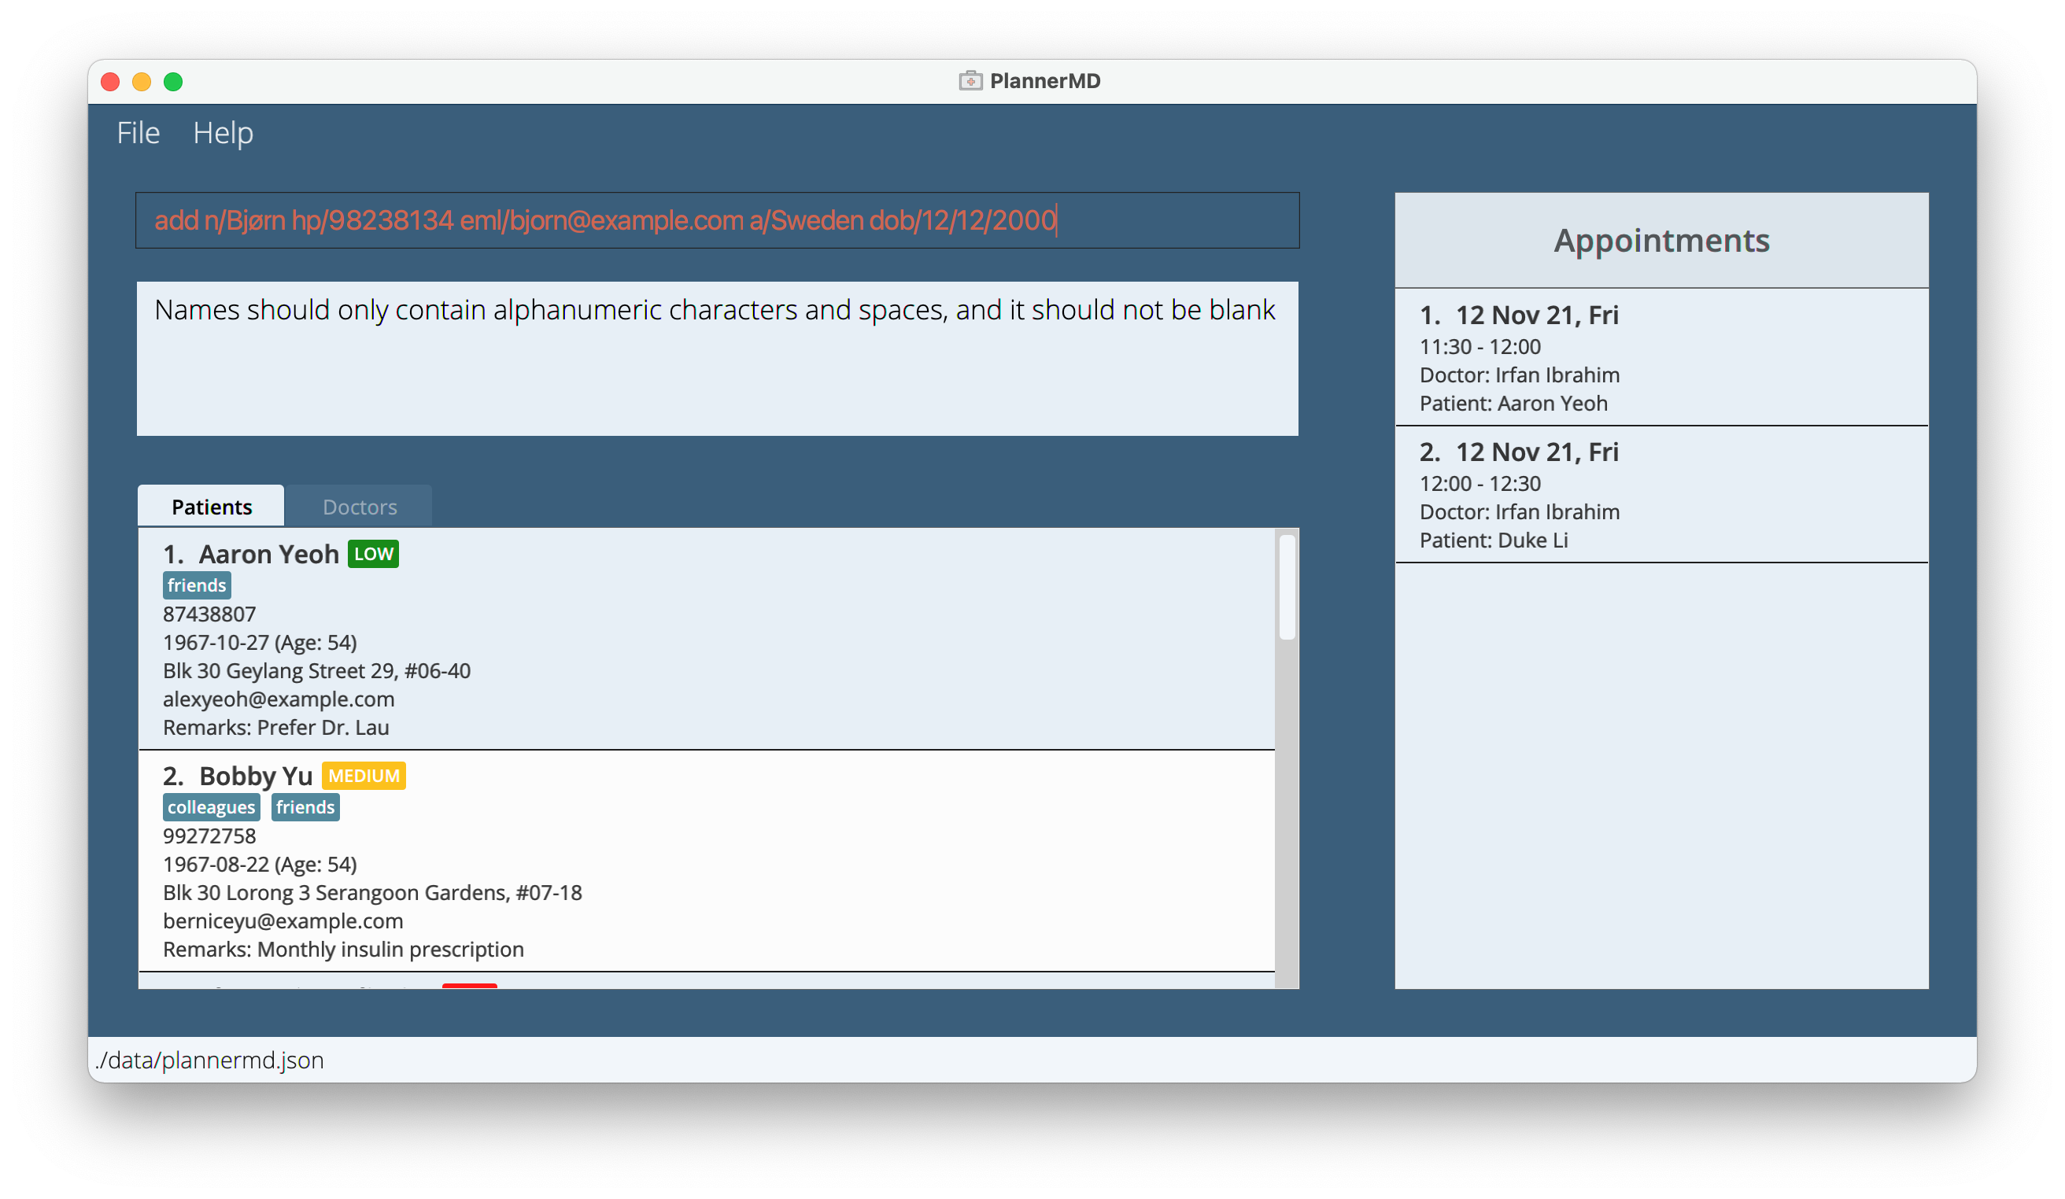Select the Aaron Yeoh patient card
The width and height of the screenshot is (2065, 1199).
coord(704,655)
